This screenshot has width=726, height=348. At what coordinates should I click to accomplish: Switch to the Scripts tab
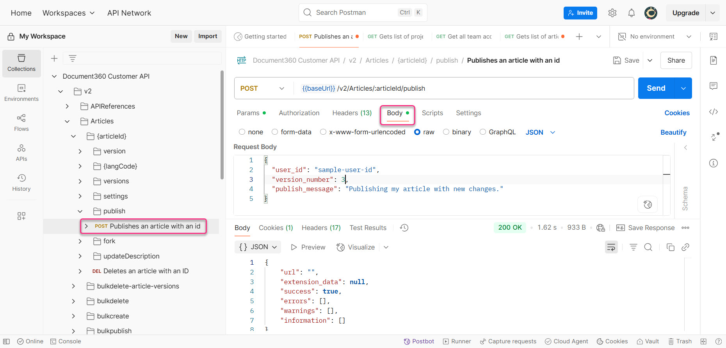coord(432,113)
